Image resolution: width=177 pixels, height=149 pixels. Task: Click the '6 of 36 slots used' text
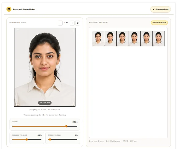coord(113,141)
